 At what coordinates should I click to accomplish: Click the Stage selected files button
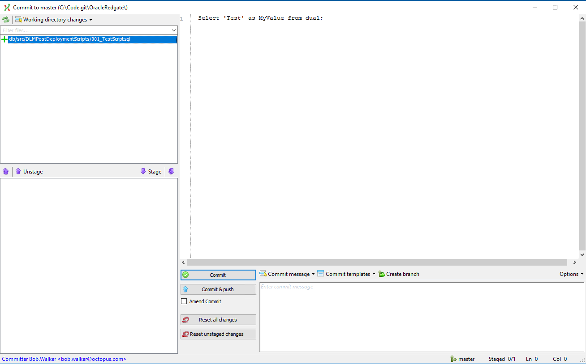pyautogui.click(x=151, y=171)
